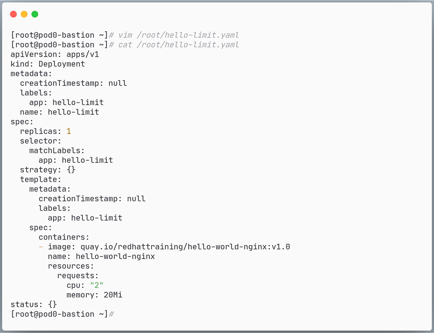This screenshot has height=333, width=434.
Task: Click the green maximize window button
Action: coord(35,14)
